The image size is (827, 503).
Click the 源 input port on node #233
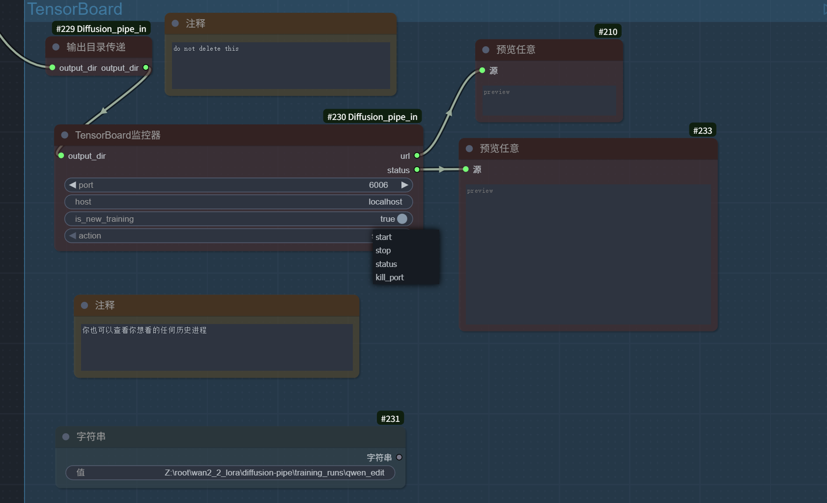click(x=466, y=169)
